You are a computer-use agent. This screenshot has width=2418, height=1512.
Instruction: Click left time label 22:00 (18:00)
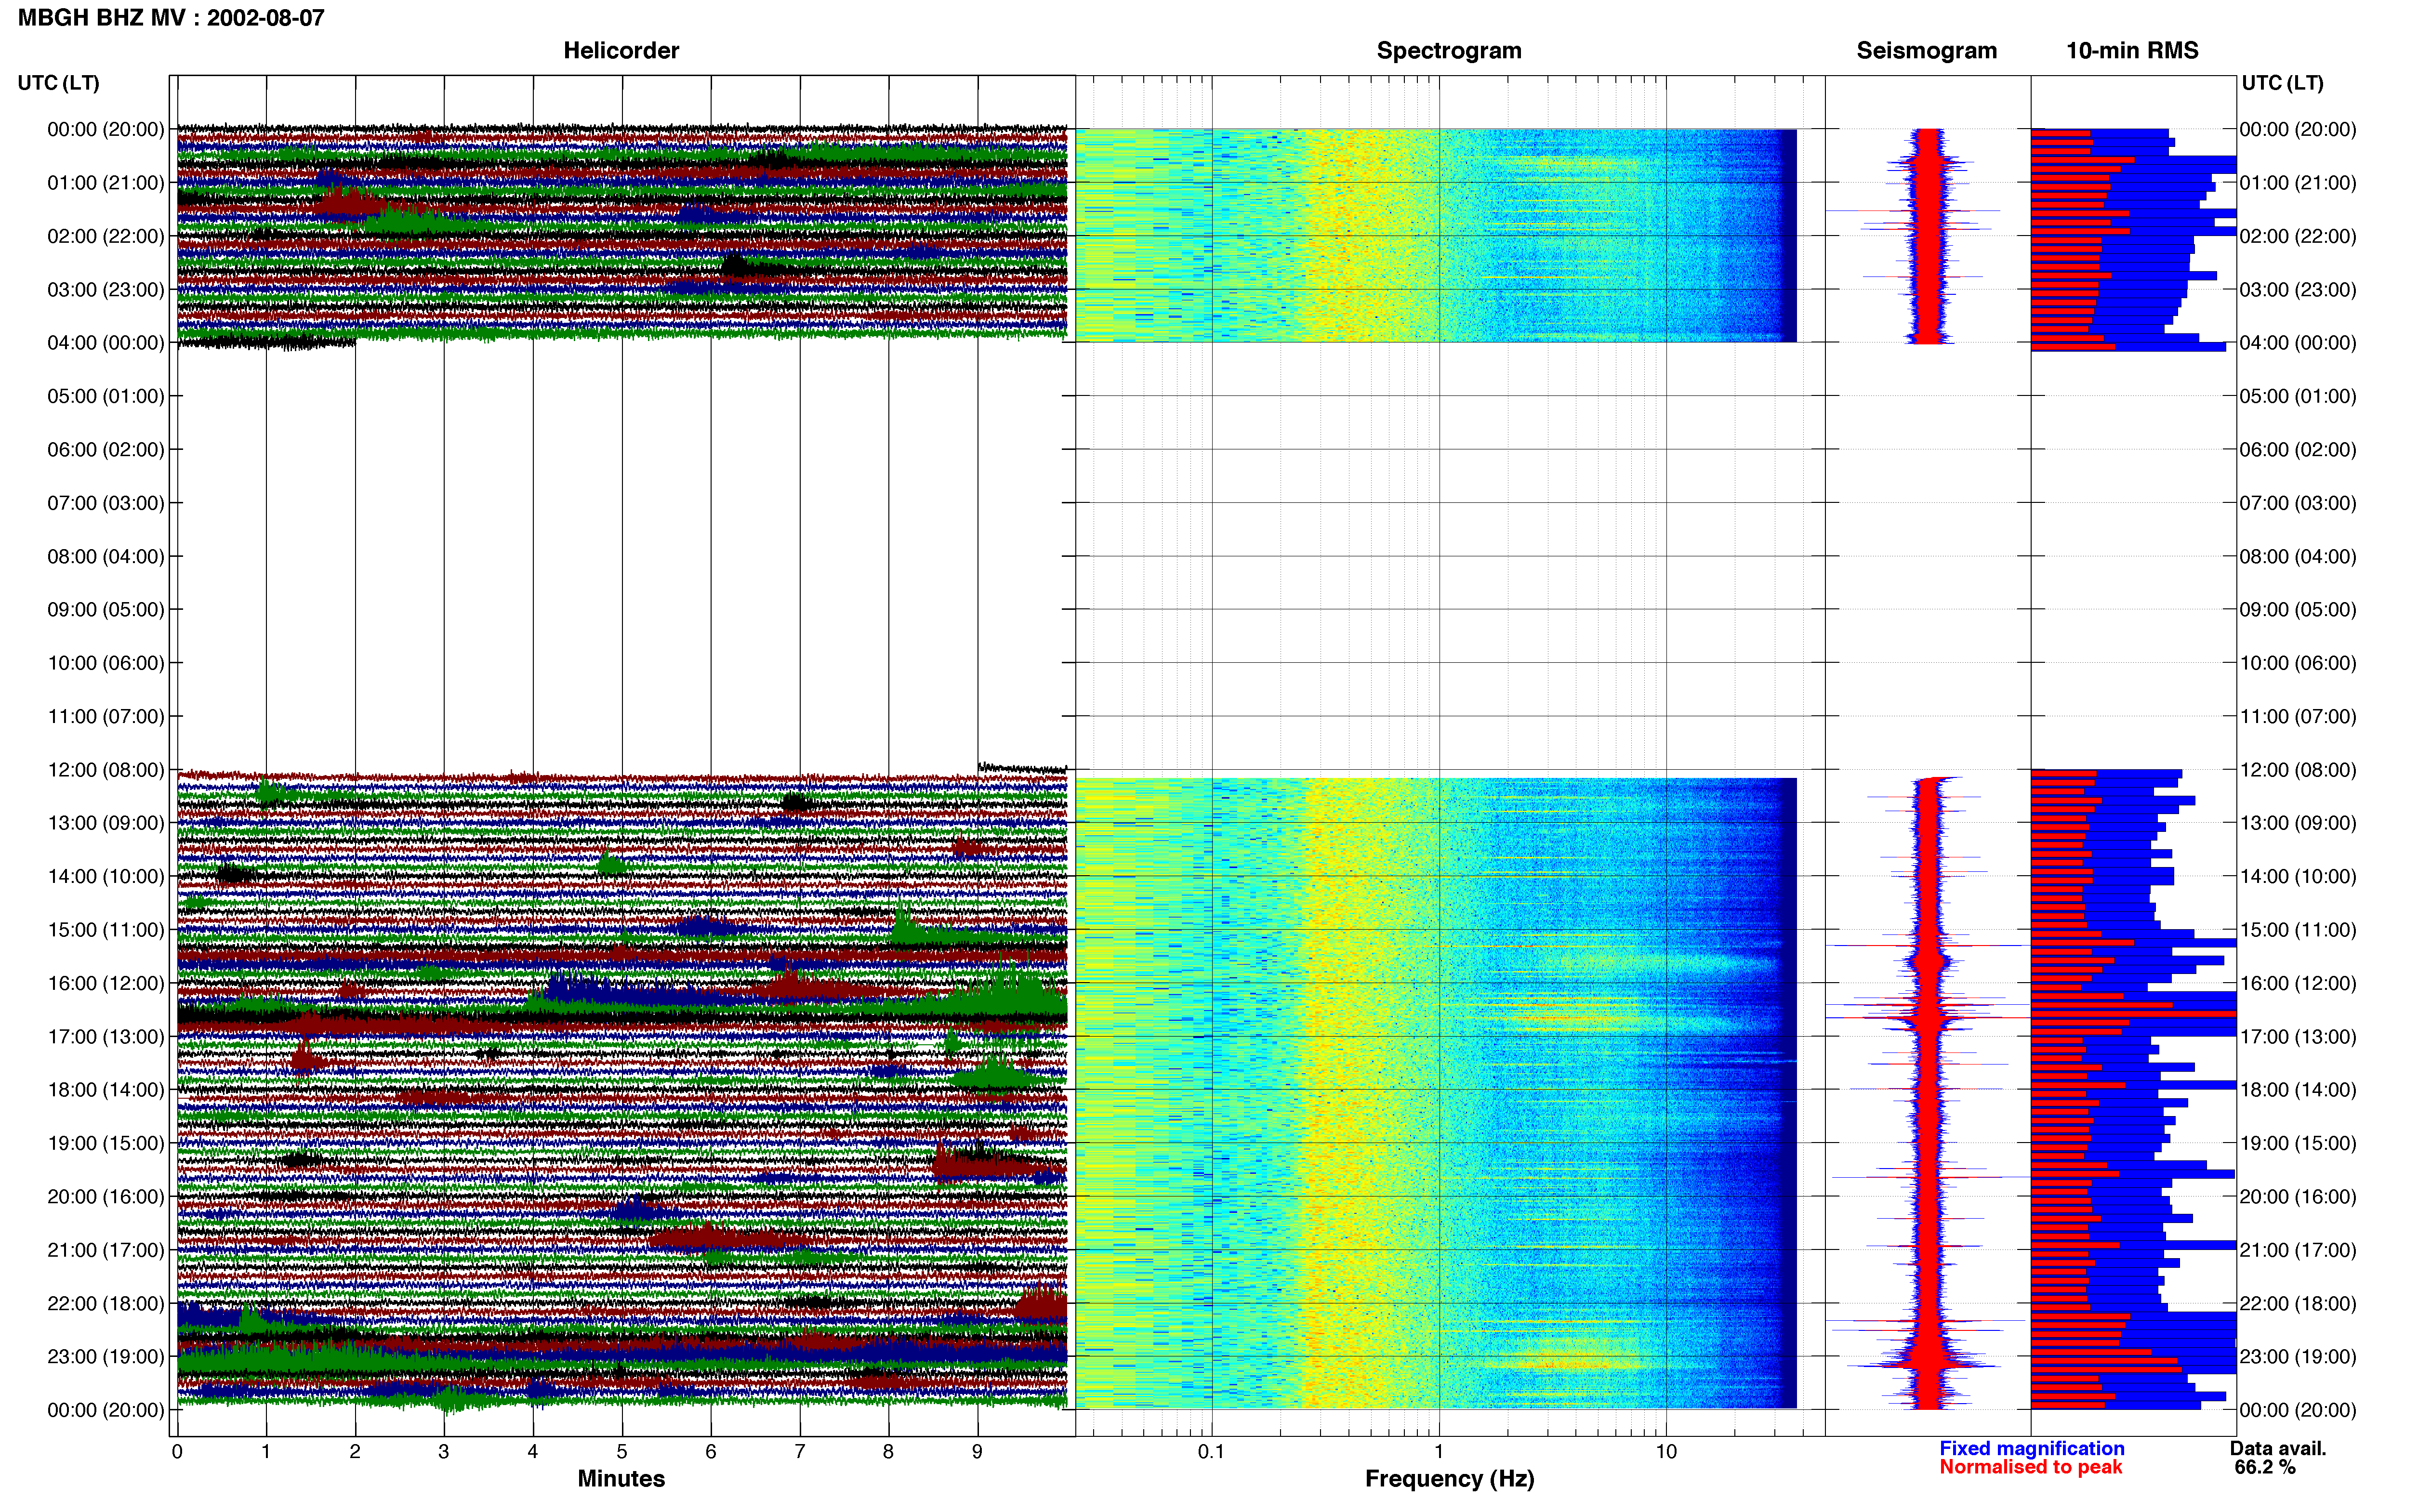(x=106, y=1304)
